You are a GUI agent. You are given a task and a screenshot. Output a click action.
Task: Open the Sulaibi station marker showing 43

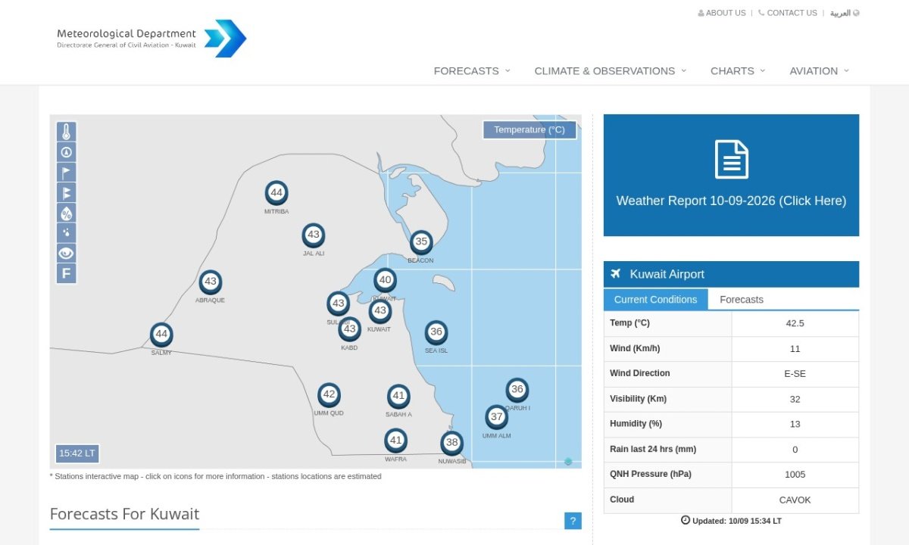coord(338,304)
